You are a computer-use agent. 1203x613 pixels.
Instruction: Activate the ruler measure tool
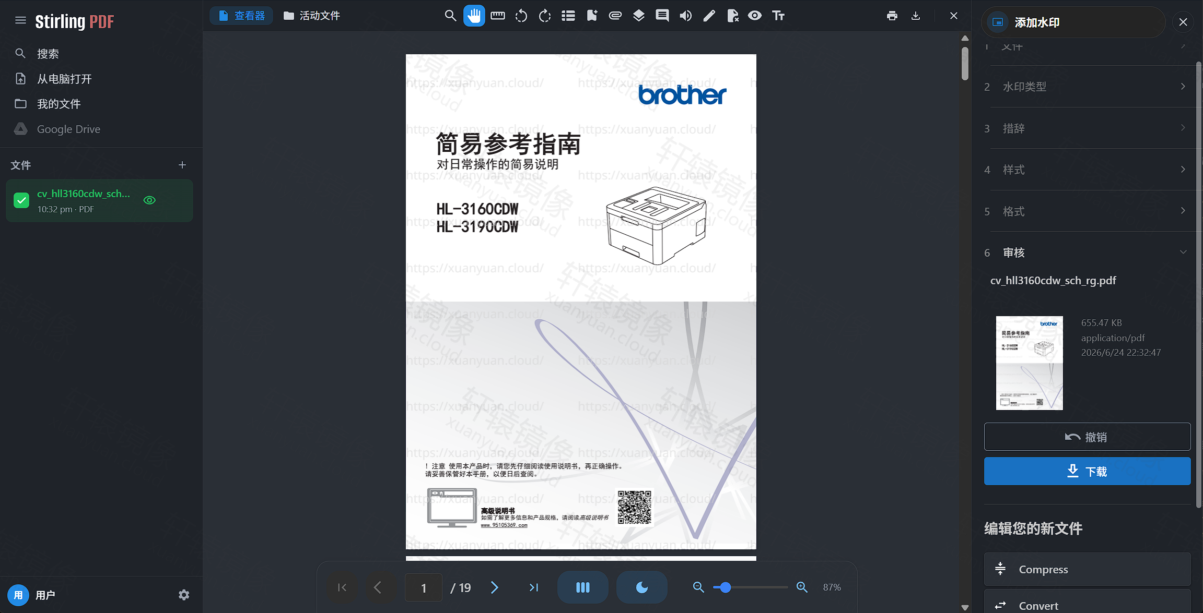498,16
